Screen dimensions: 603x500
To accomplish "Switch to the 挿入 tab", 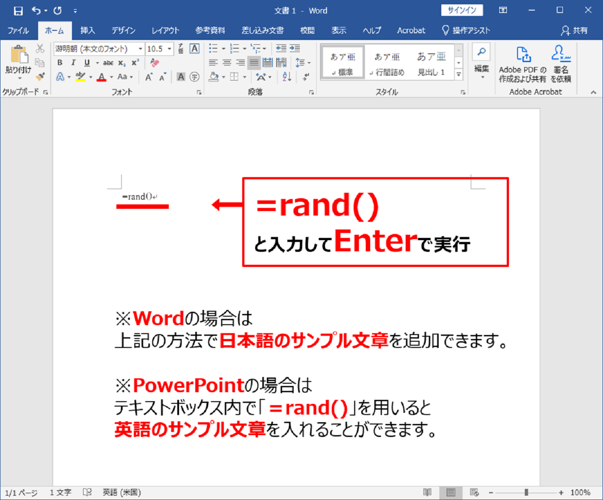I will pos(87,30).
